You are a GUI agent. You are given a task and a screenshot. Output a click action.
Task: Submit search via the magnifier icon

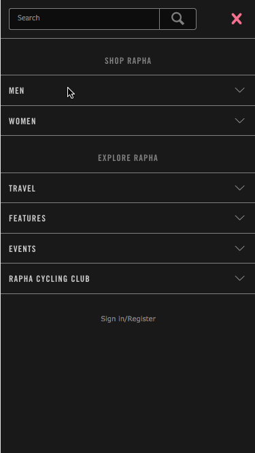pos(177,19)
